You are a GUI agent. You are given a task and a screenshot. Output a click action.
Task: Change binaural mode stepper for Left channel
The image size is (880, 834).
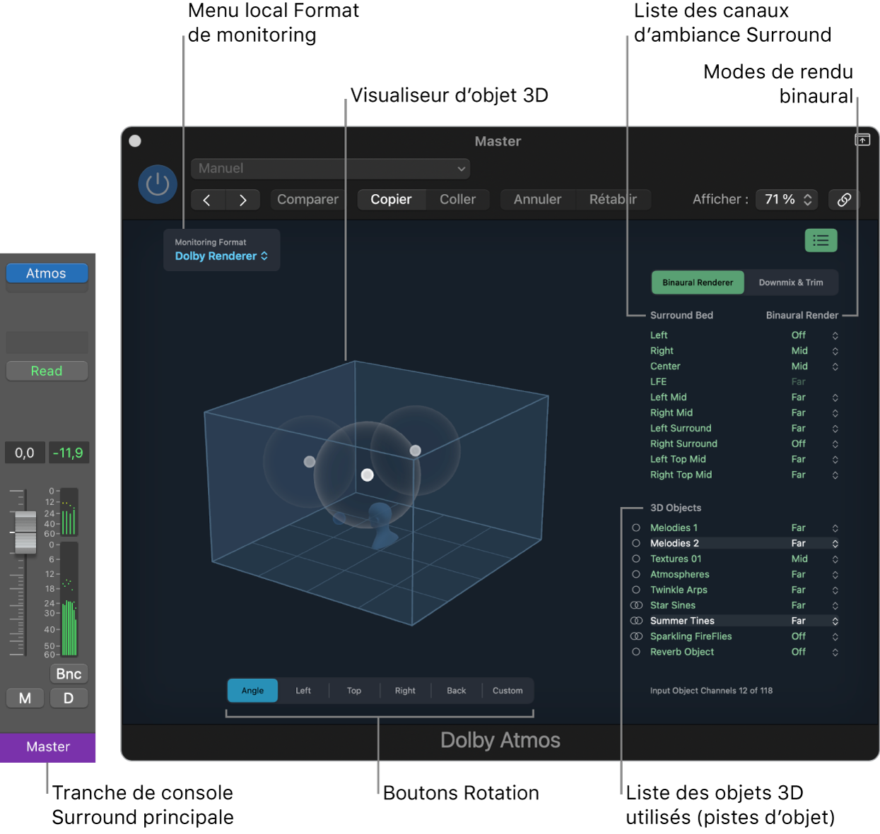(x=835, y=335)
